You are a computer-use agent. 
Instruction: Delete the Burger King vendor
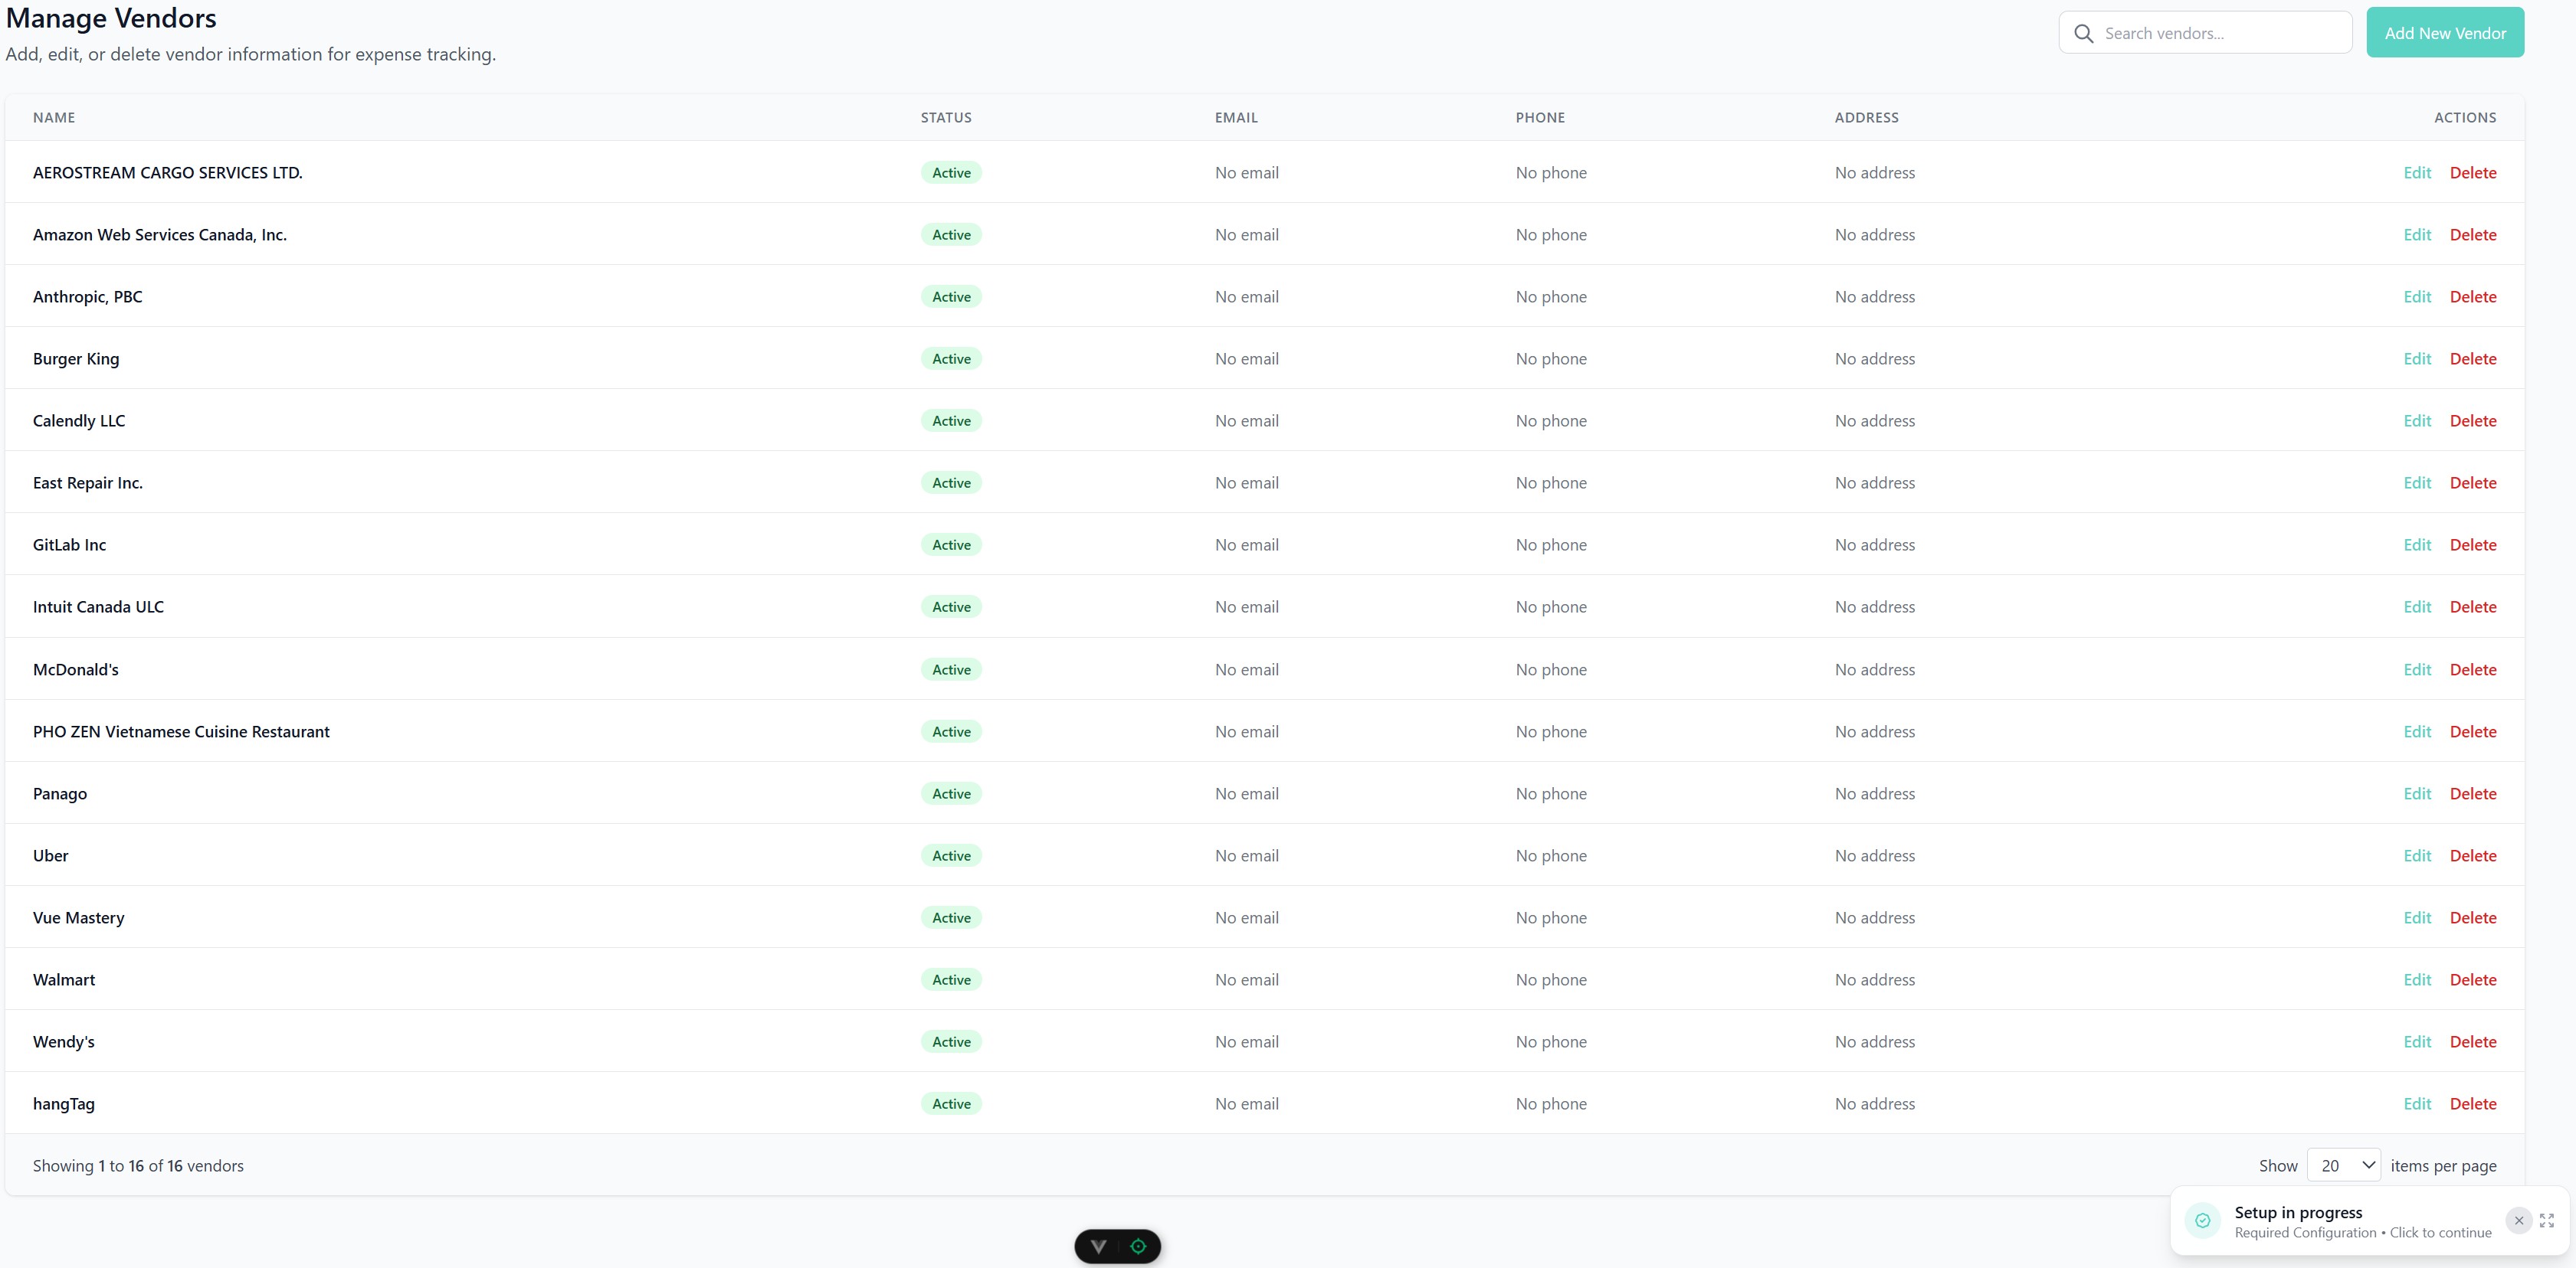click(x=2472, y=358)
